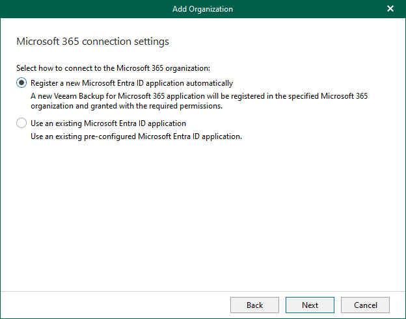Click the 'Add Organization' title bar text
The height and width of the screenshot is (319, 406).
coord(202,9)
